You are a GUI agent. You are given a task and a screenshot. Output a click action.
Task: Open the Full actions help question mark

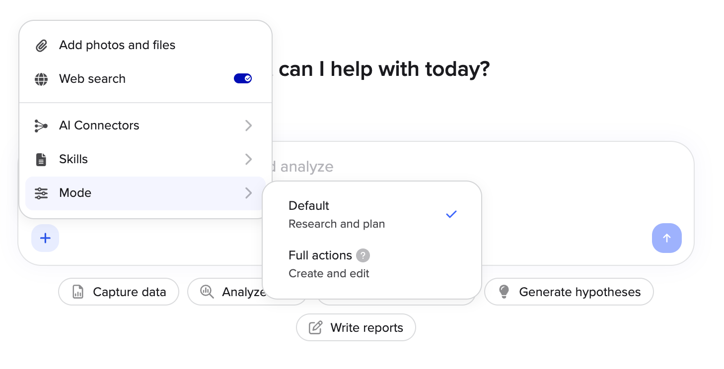[363, 255]
